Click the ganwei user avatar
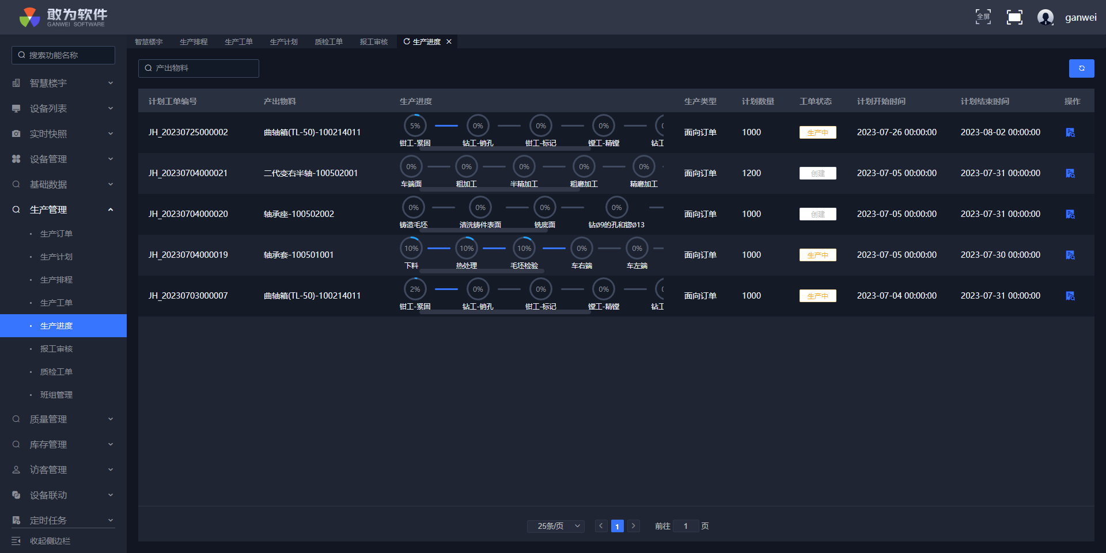The height and width of the screenshot is (553, 1106). tap(1045, 17)
